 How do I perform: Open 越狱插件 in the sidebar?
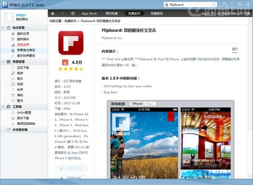coord(23,39)
